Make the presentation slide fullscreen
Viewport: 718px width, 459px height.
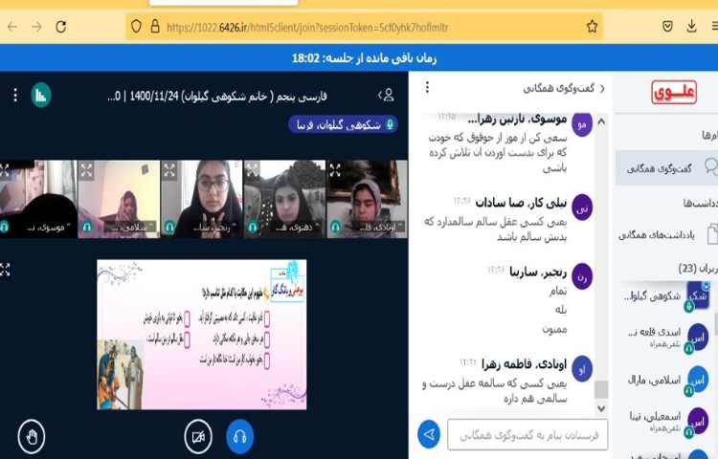pyautogui.click(x=5, y=270)
